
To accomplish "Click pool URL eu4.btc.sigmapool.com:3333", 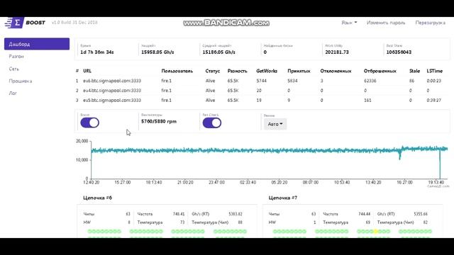I will 112,91.
